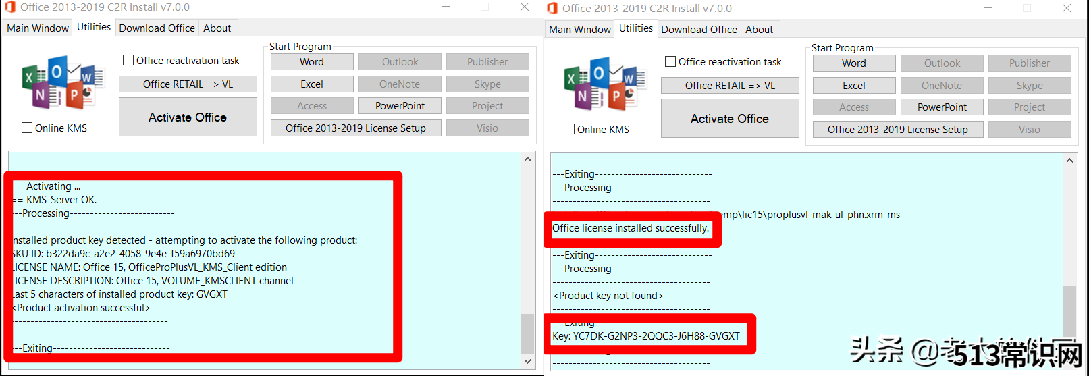1089x376 pixels.
Task: Open About tab in left window
Action: (217, 28)
